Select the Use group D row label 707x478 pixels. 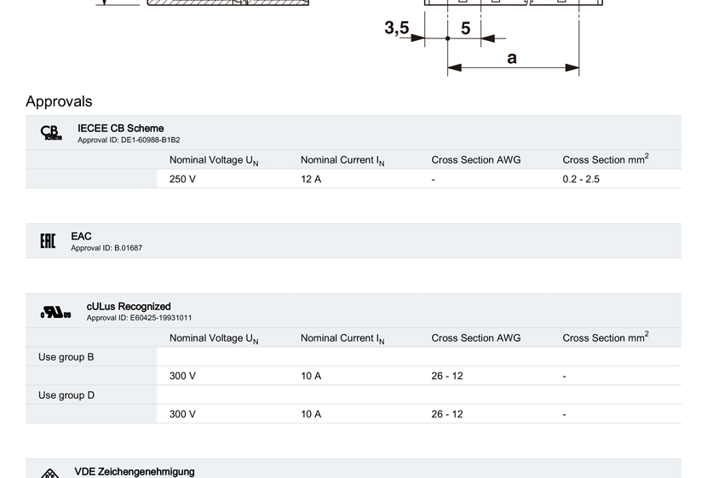66,395
